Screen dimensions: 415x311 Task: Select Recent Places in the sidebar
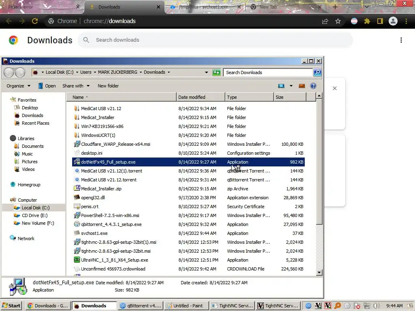coord(36,123)
